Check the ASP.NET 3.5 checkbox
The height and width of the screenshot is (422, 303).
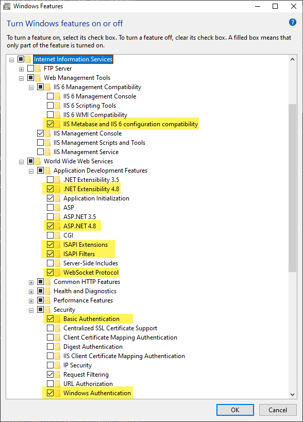[x=50, y=216]
